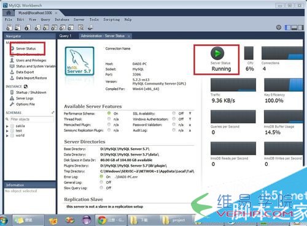Create a new schema toolbar icon
This screenshot has width=307, height=226.
(37, 28)
